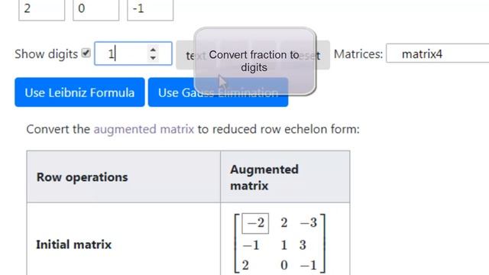Click the partially hidden reset button
This screenshot has width=489, height=275.
click(x=321, y=55)
